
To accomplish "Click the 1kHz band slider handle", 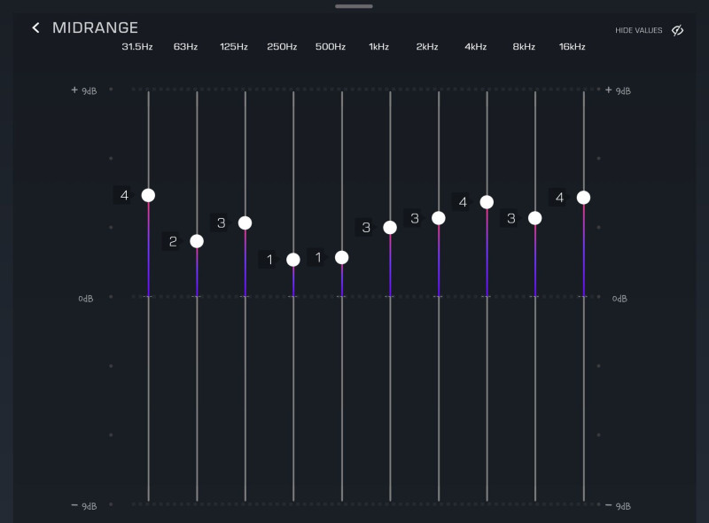I will coord(390,228).
